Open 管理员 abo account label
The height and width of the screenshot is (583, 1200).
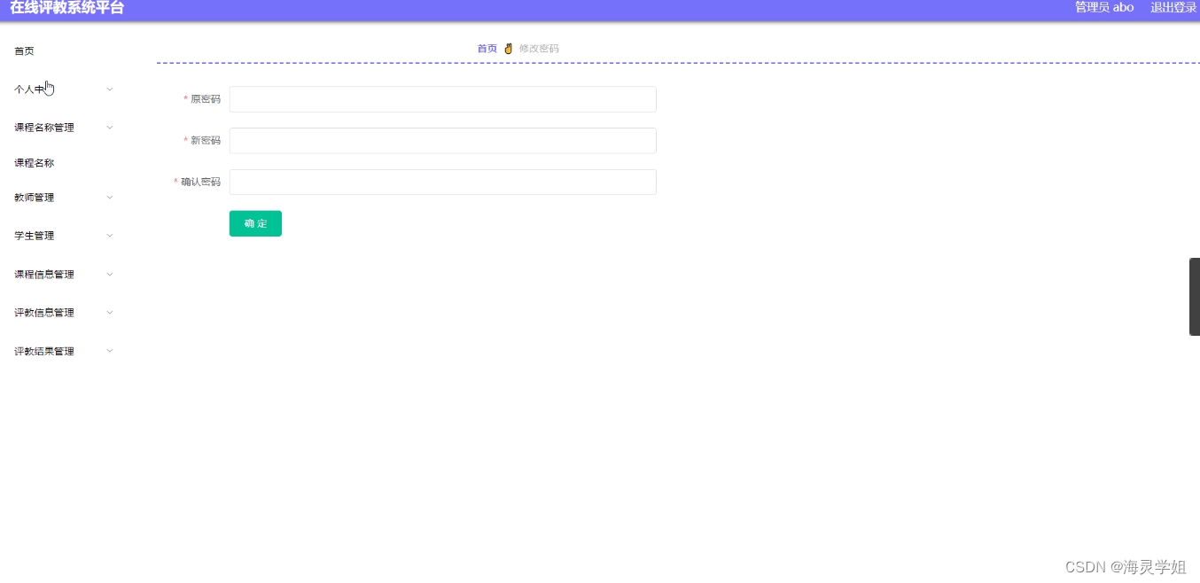(1103, 7)
